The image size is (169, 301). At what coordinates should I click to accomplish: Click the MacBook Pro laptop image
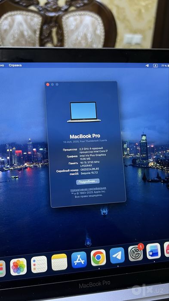coord(83,112)
